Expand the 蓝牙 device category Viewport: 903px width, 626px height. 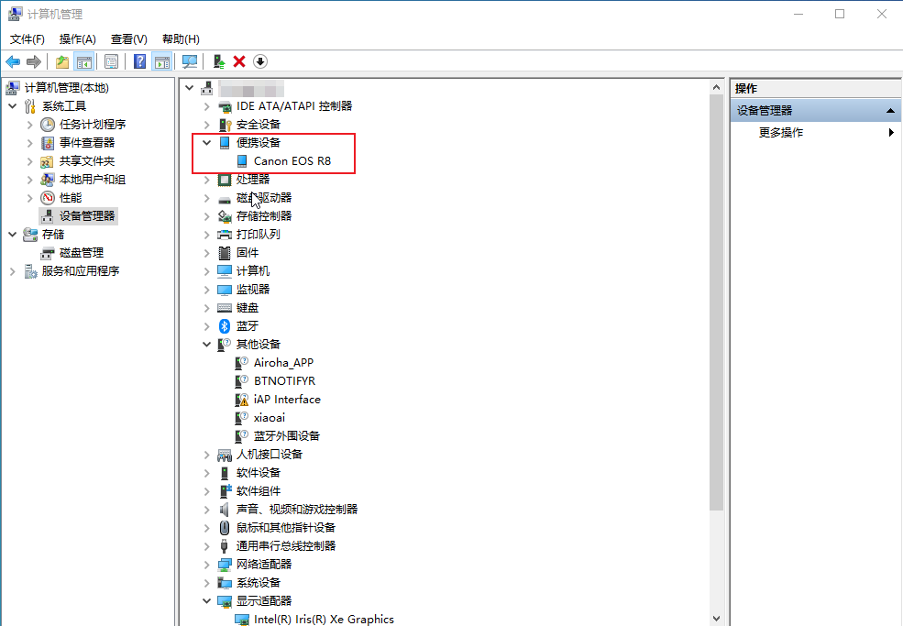pyautogui.click(x=207, y=326)
